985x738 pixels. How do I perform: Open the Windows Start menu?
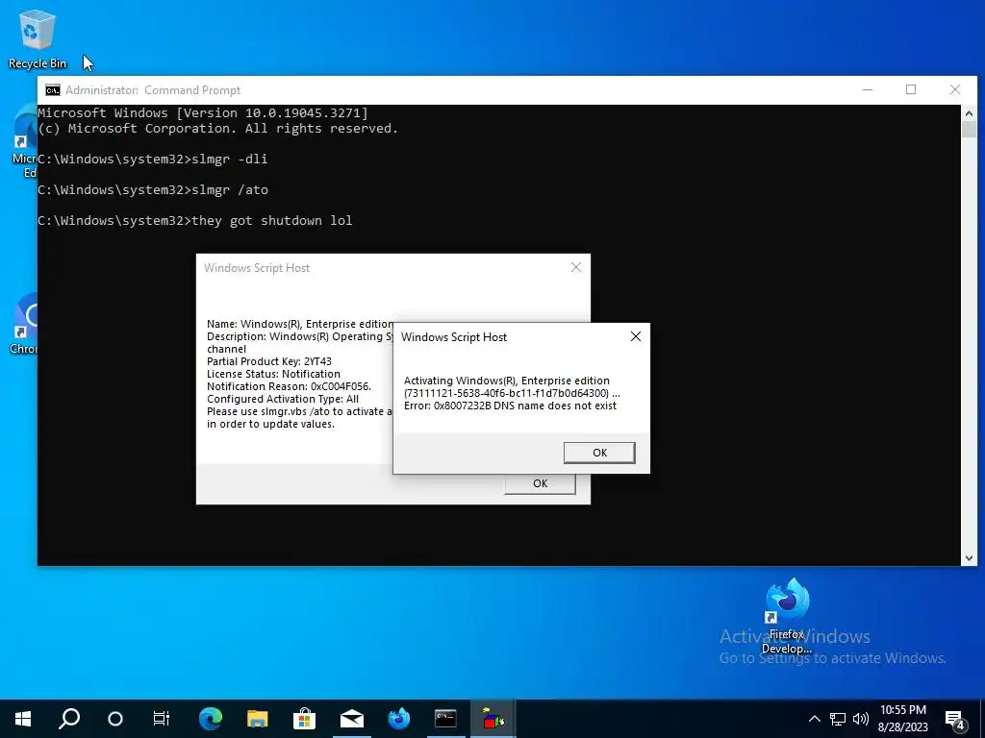(23, 719)
